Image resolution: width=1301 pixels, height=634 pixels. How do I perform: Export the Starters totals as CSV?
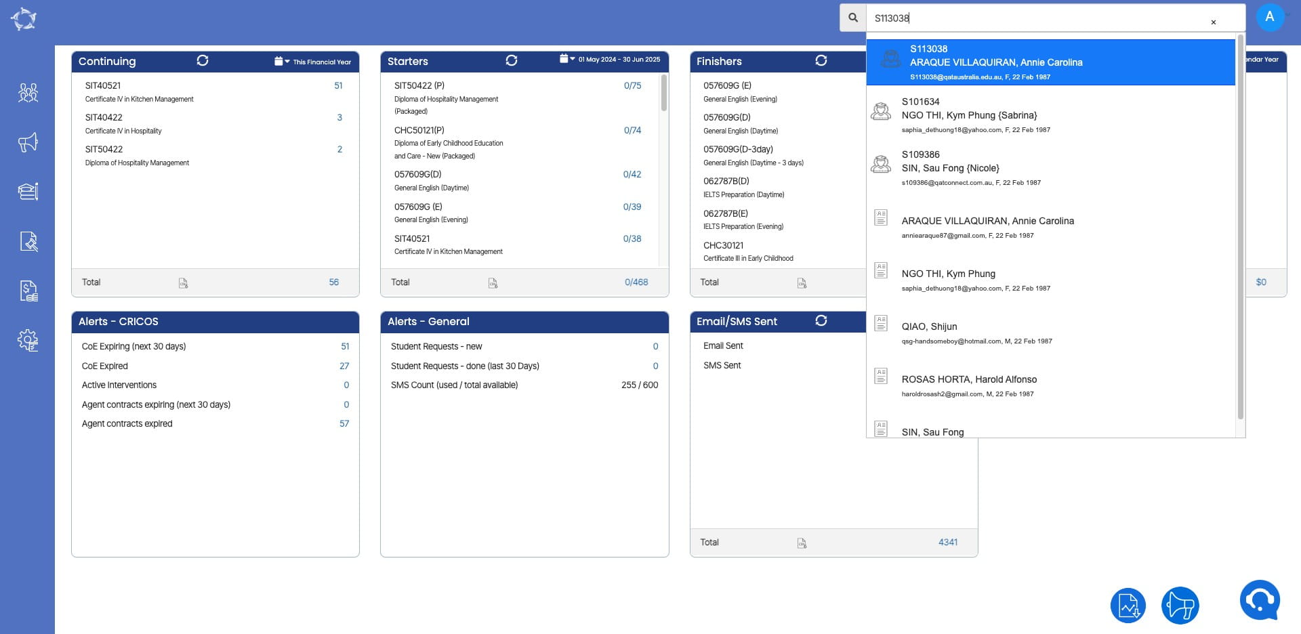pyautogui.click(x=493, y=283)
